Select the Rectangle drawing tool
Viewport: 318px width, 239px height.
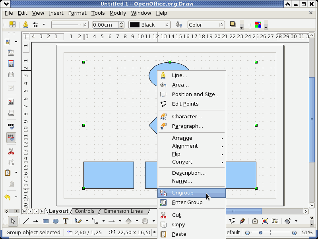(46, 221)
